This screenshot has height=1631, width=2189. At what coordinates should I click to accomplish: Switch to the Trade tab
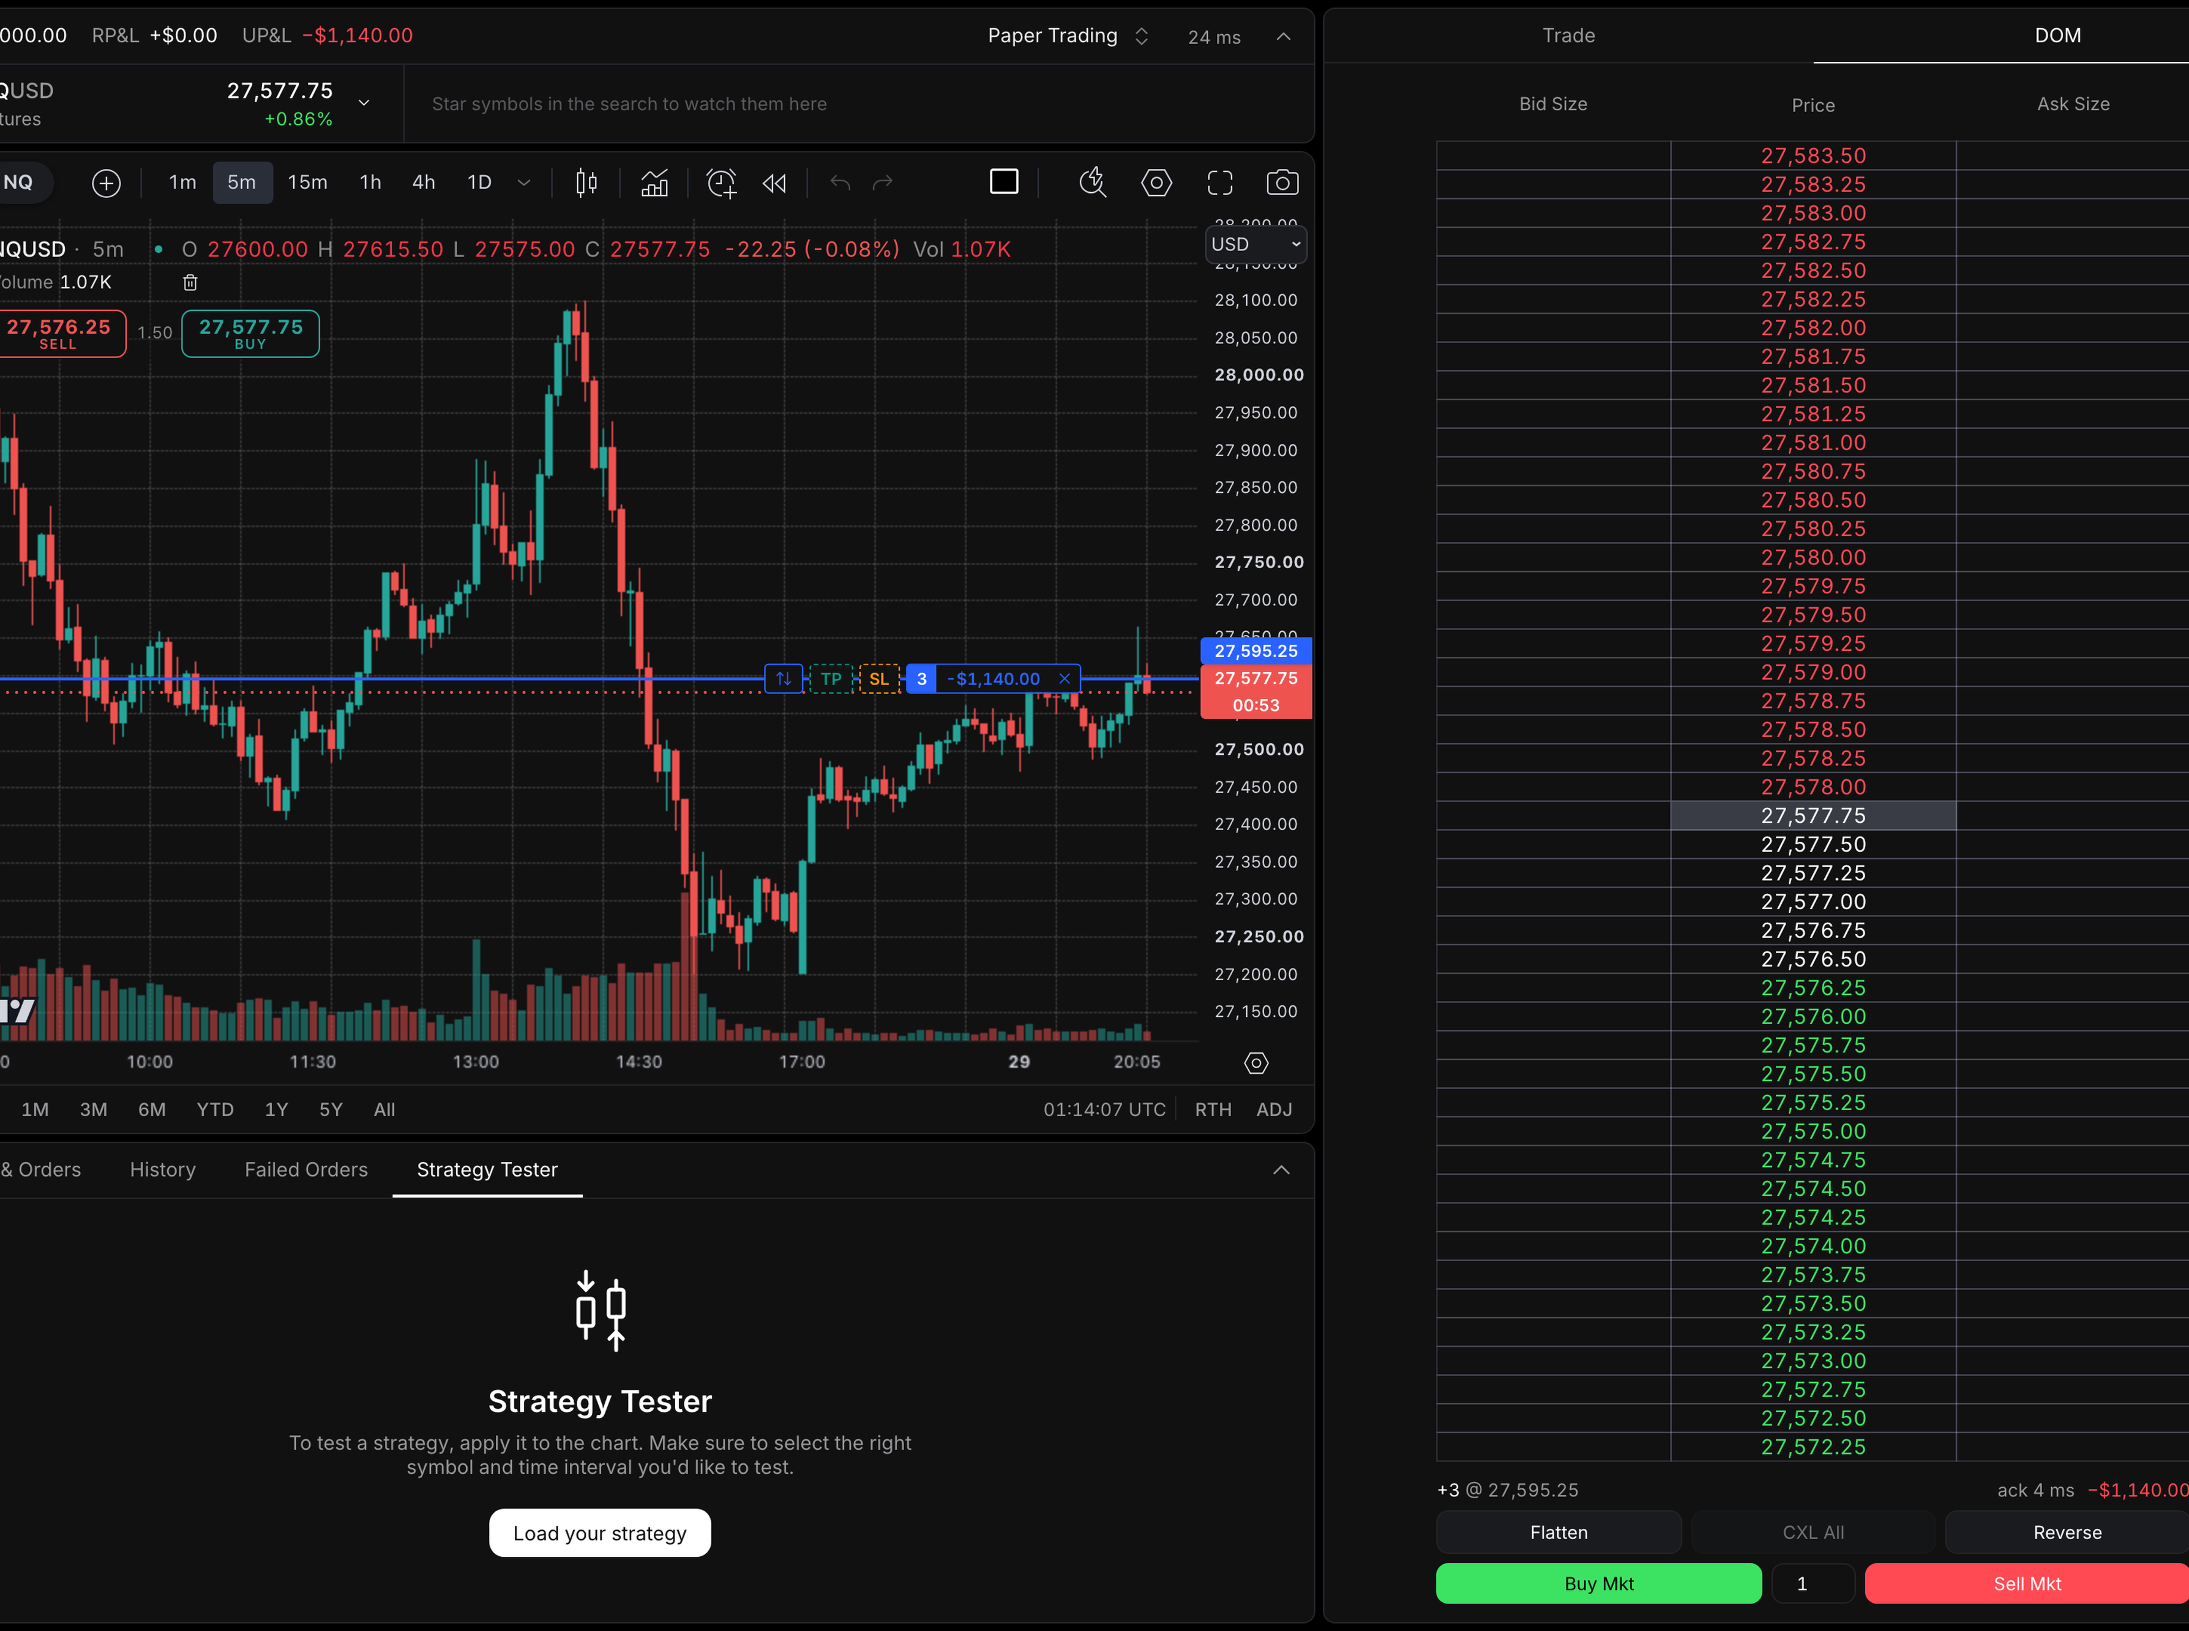tap(1568, 36)
